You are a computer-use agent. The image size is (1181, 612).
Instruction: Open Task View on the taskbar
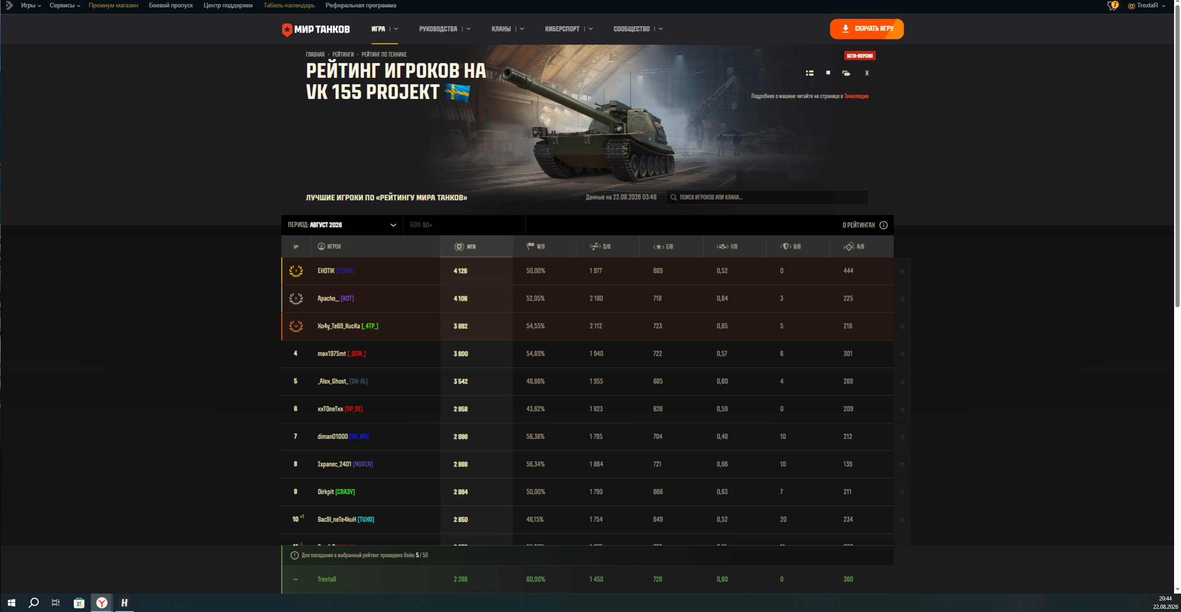[56, 603]
